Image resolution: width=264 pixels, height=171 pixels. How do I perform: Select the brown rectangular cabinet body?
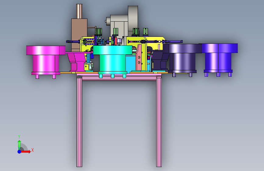click(x=79, y=35)
